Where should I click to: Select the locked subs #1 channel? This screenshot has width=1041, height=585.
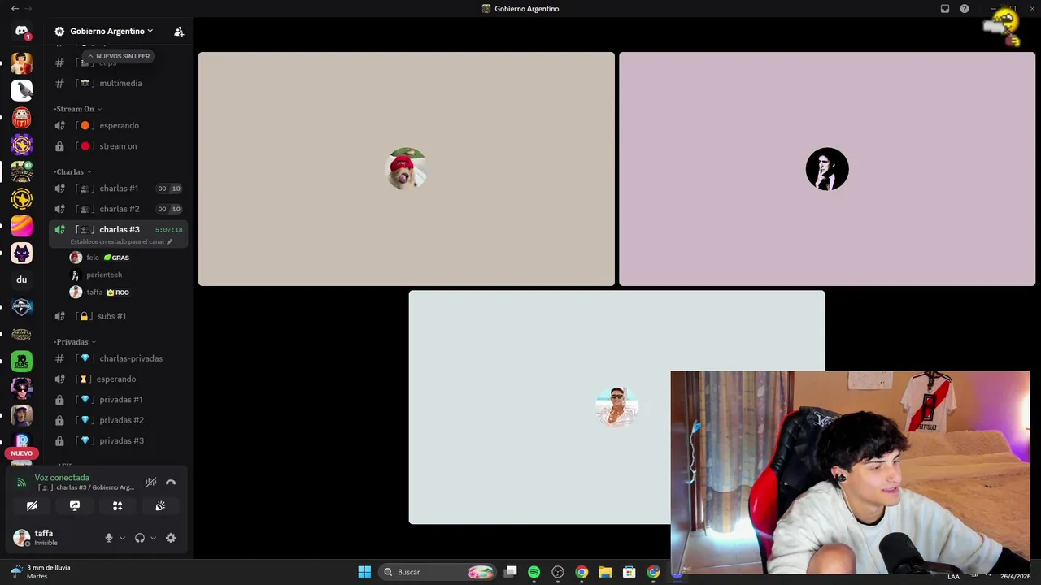(x=119, y=316)
